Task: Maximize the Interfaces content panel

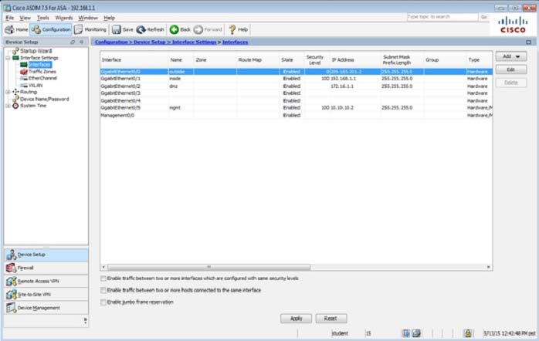Action: [528, 42]
